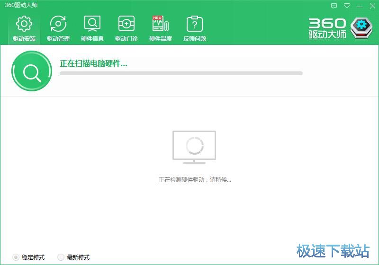Select 稳定模式 radio button

(16, 257)
